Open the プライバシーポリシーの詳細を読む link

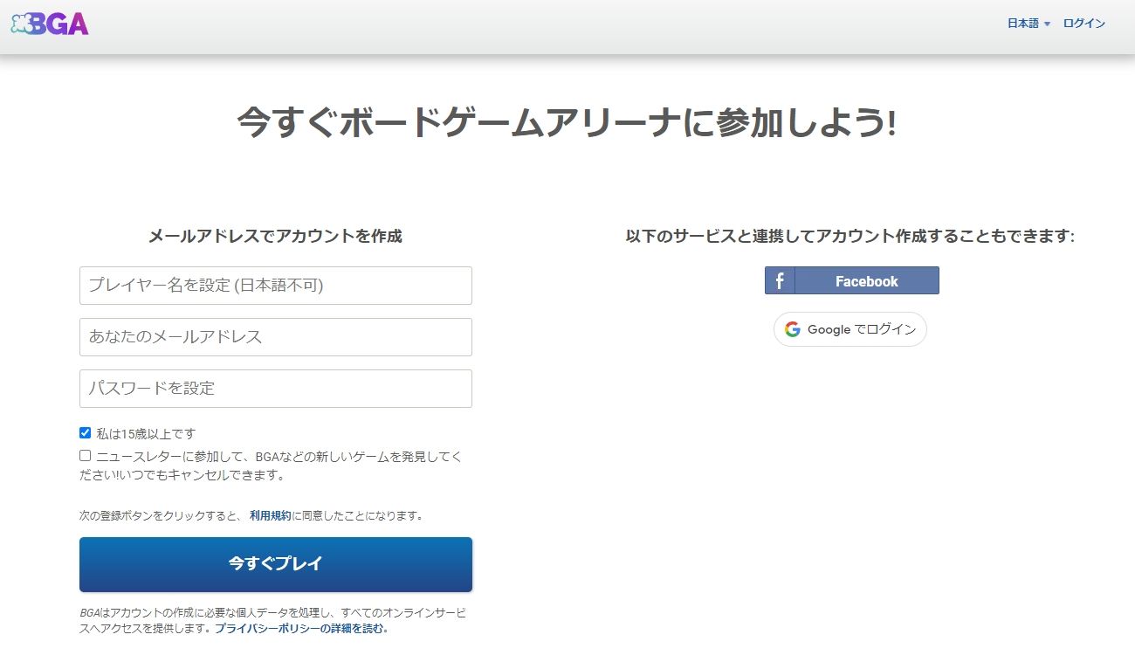pyautogui.click(x=301, y=628)
